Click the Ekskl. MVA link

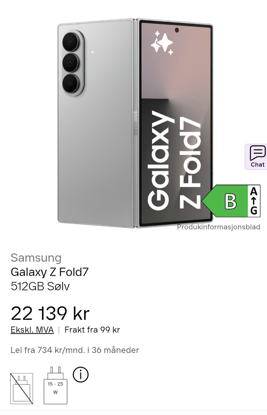(32, 330)
